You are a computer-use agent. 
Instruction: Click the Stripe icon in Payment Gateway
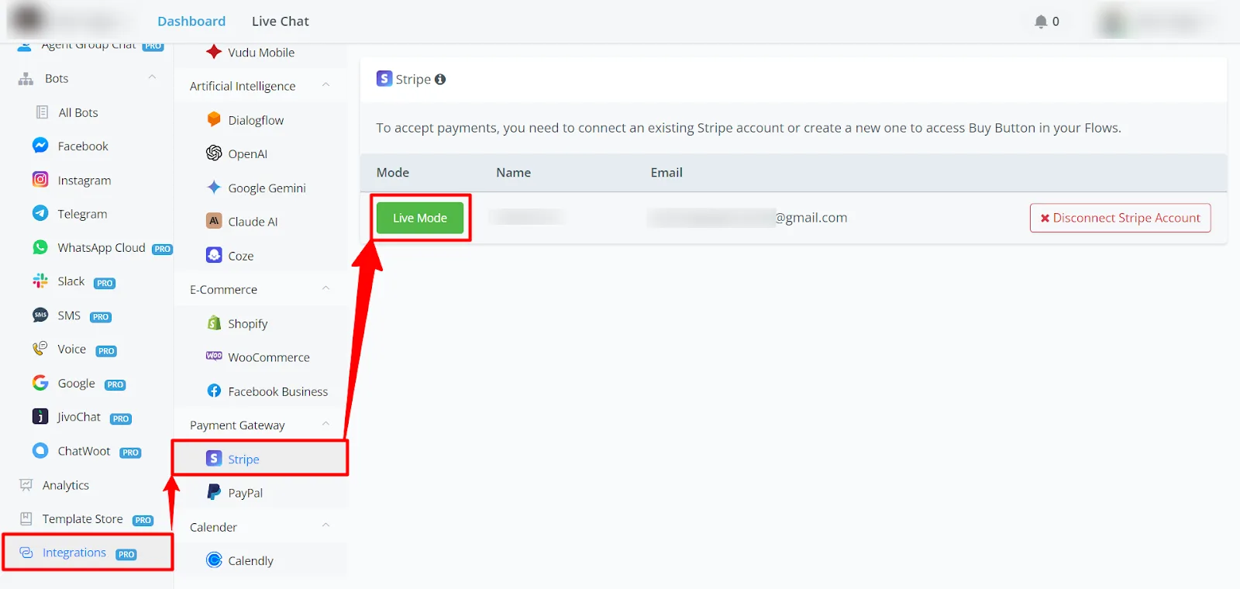coord(214,458)
